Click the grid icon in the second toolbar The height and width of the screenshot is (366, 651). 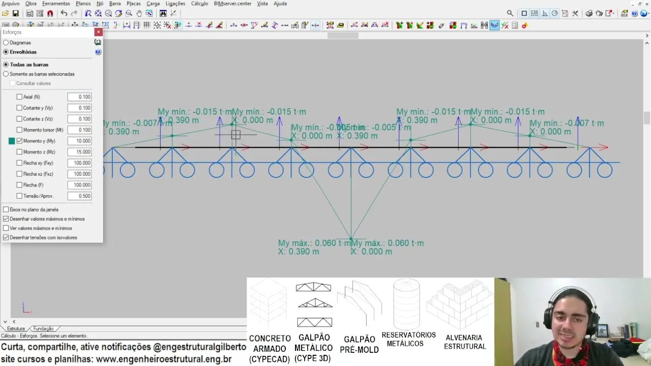click(146, 25)
